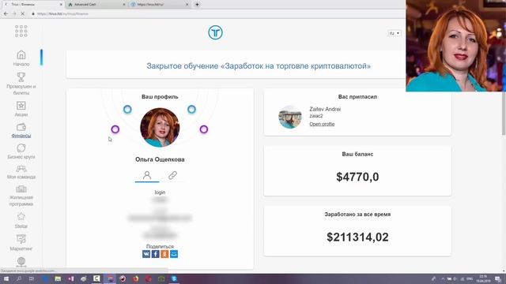
Task: Open the Stellar star section
Action: pyautogui.click(x=21, y=221)
